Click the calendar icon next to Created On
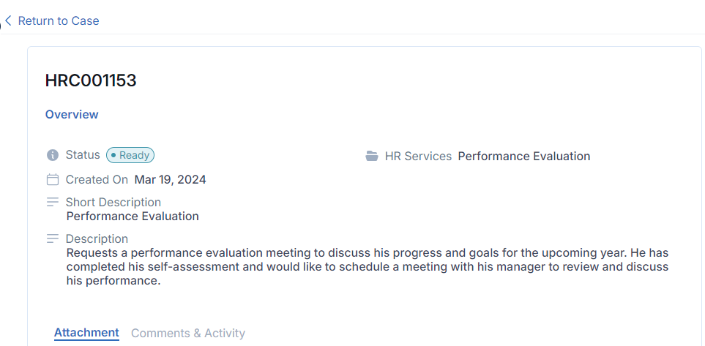Viewport: 705px width, 346px height. 53,180
